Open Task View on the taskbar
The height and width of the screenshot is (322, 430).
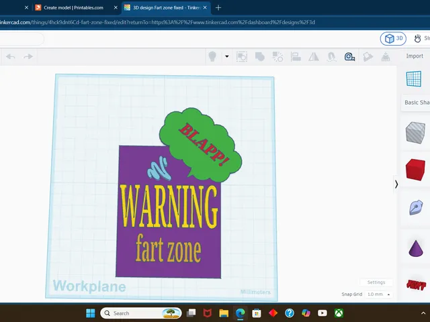tap(191, 313)
